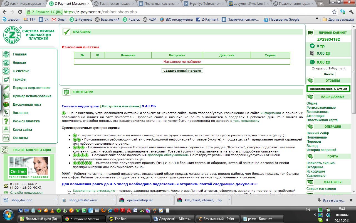This screenshot has width=356, height=223.
Task: Click the Главная sidebar icon
Action: click(x=6, y=54)
